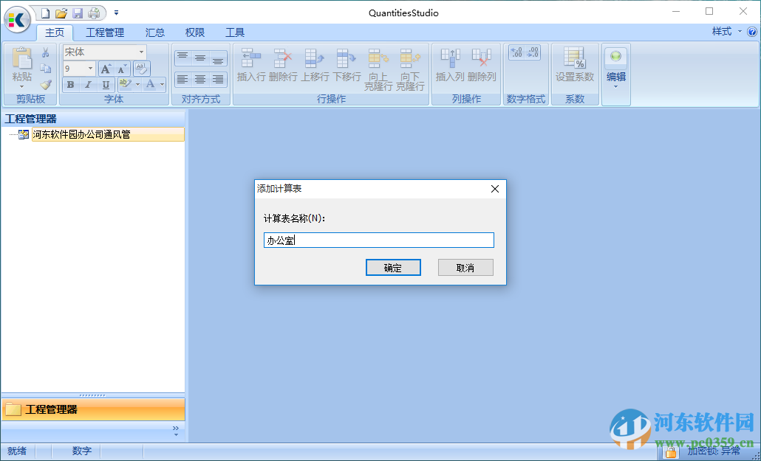
Task: Align text right
Action: (219, 78)
